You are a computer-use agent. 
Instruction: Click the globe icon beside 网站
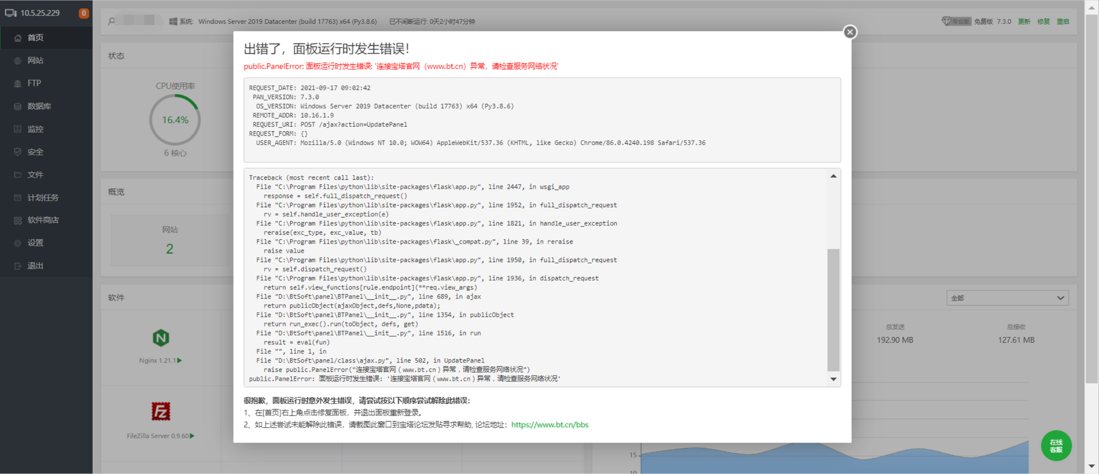(x=18, y=61)
